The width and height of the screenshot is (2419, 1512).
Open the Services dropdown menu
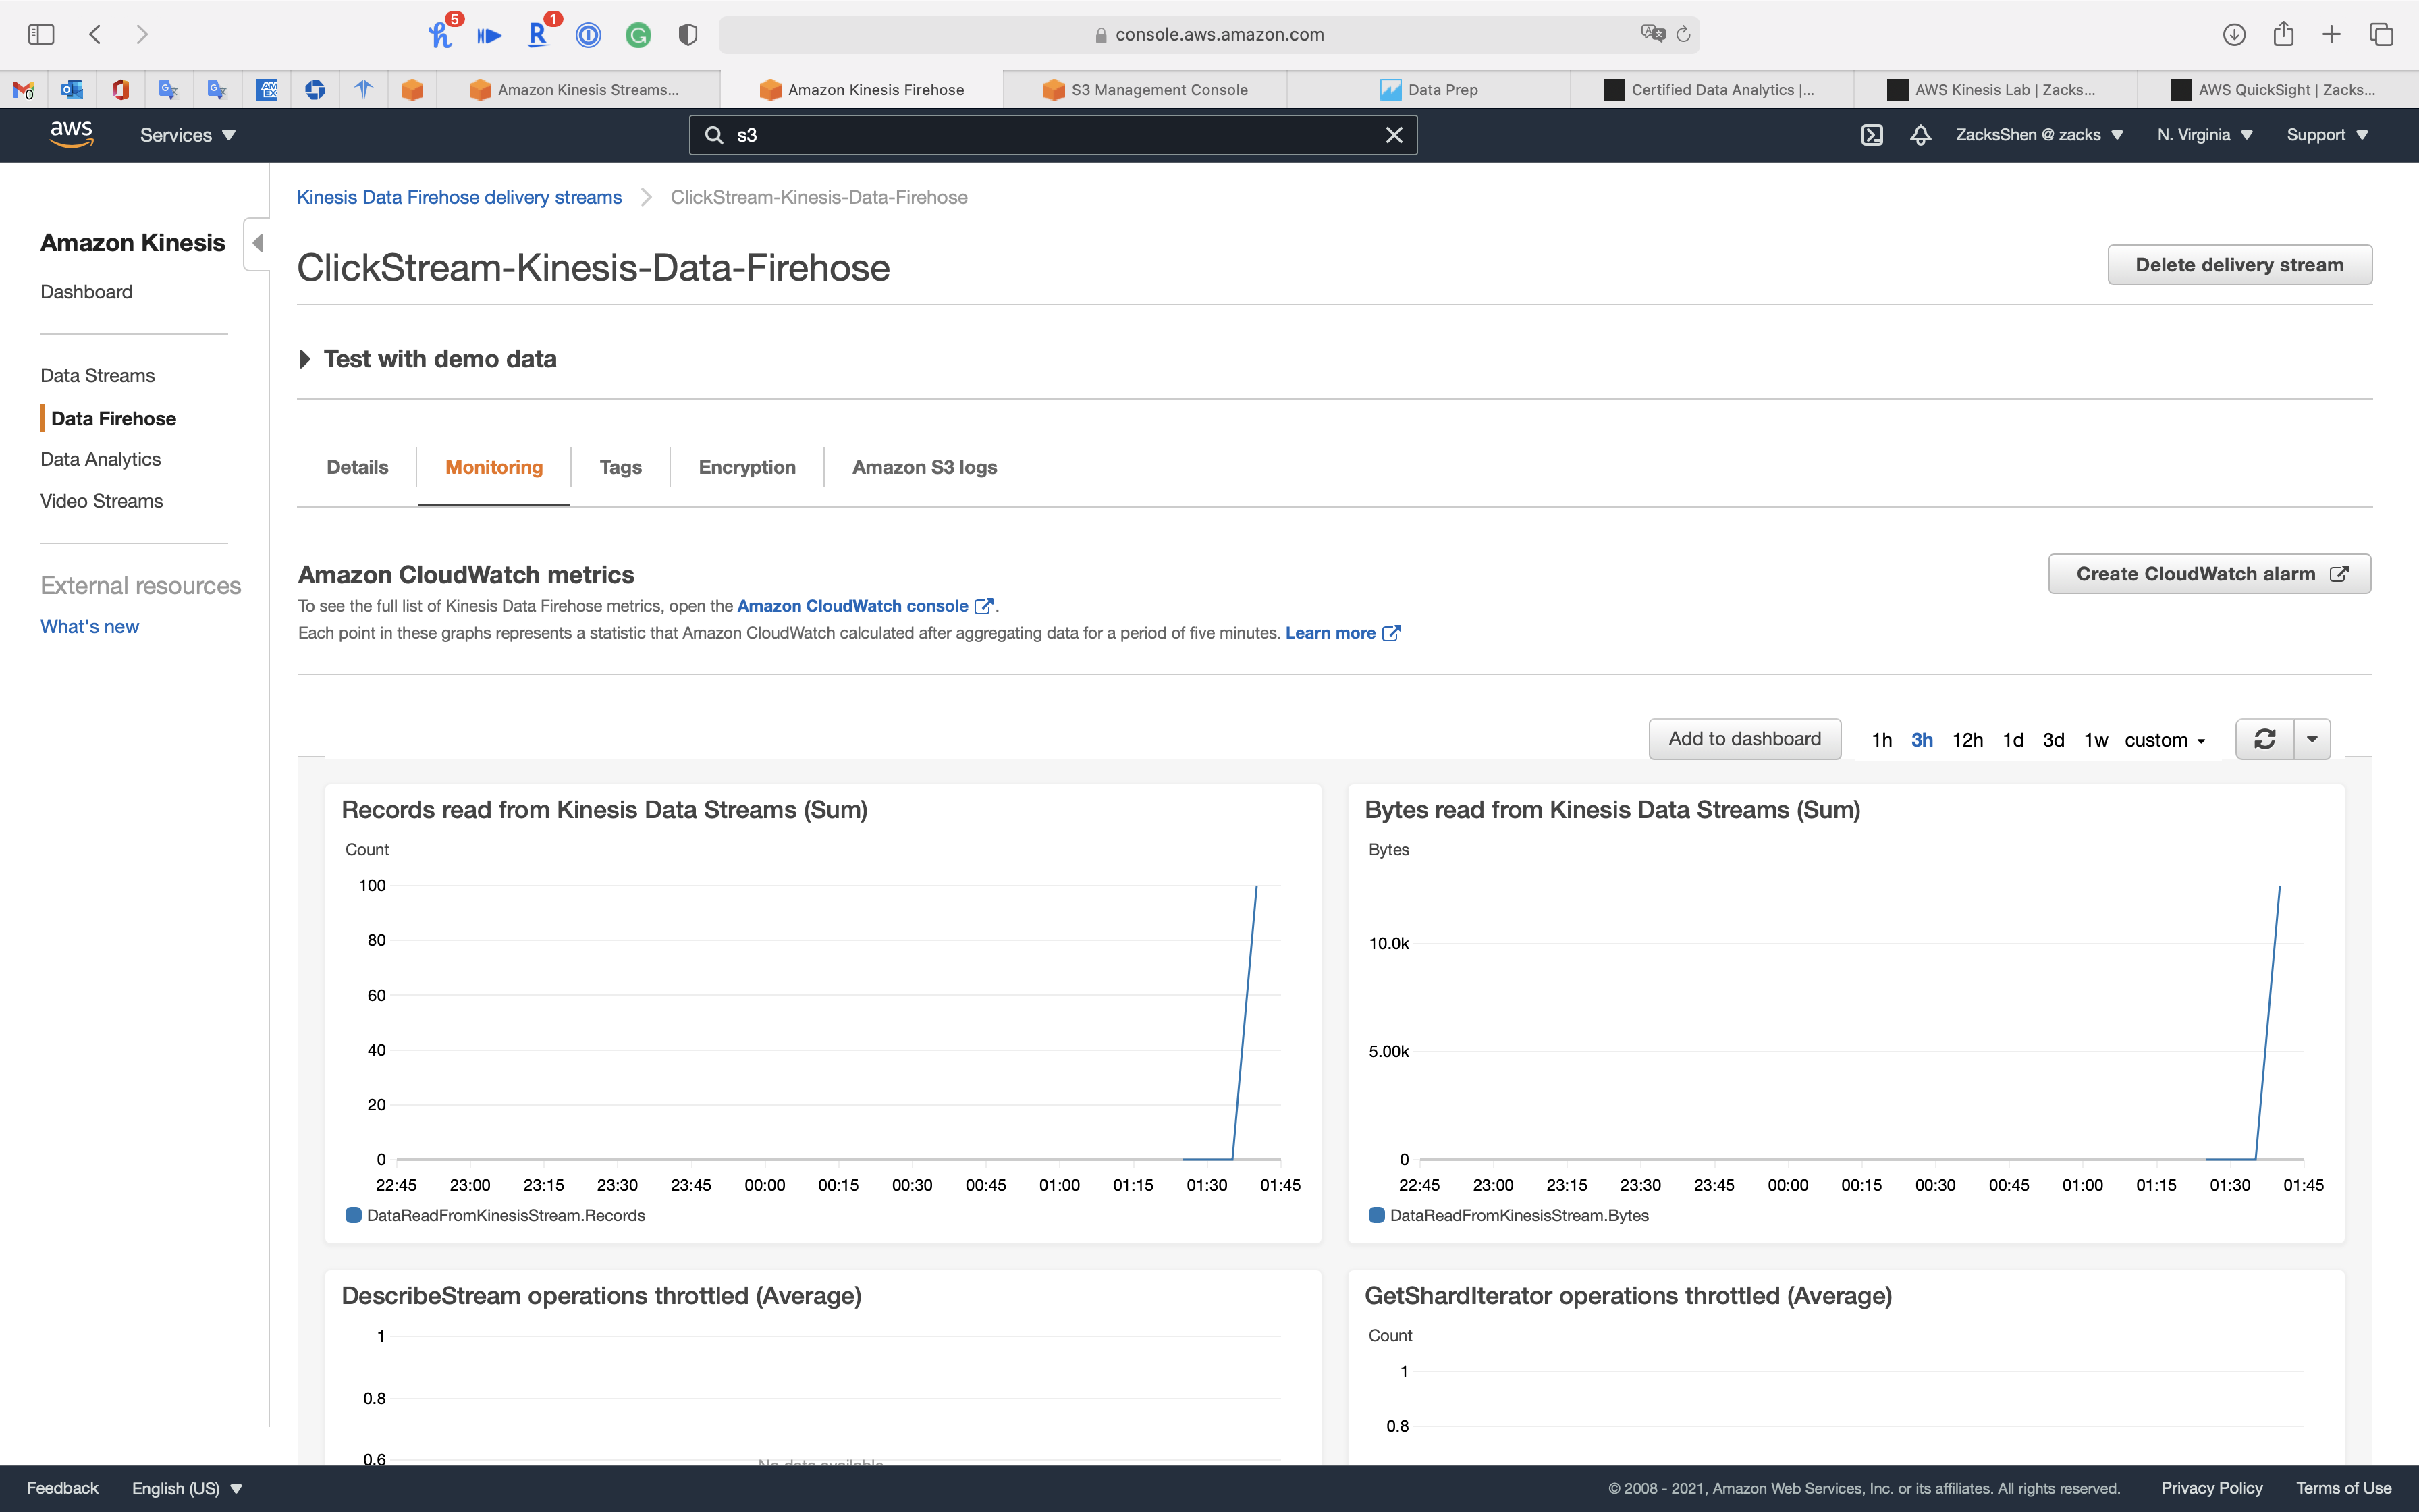[x=187, y=135]
